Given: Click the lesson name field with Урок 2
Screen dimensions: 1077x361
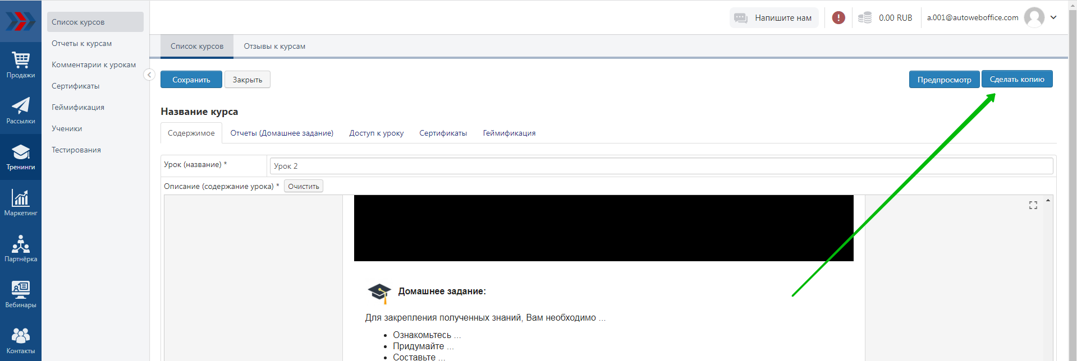Looking at the screenshot, I should pos(661,166).
